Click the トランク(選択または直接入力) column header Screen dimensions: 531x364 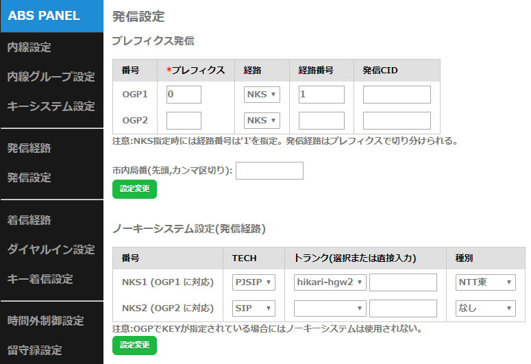355,258
